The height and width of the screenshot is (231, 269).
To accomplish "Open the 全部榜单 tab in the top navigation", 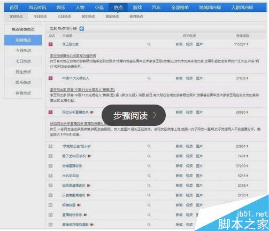I will 180,7.
